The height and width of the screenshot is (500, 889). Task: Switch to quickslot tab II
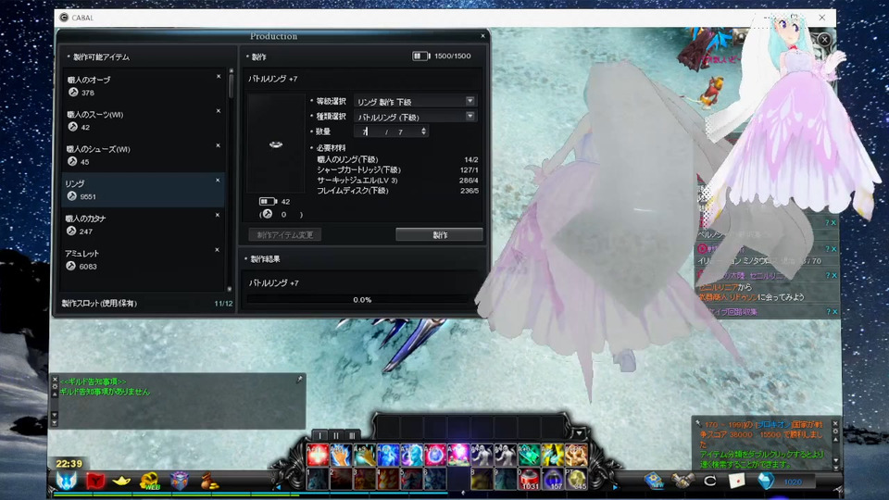point(336,435)
